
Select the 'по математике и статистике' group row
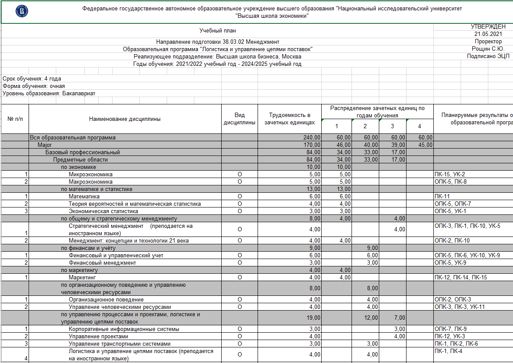point(97,189)
